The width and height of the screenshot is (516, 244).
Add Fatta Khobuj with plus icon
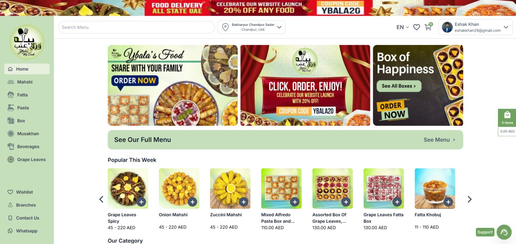448,202
